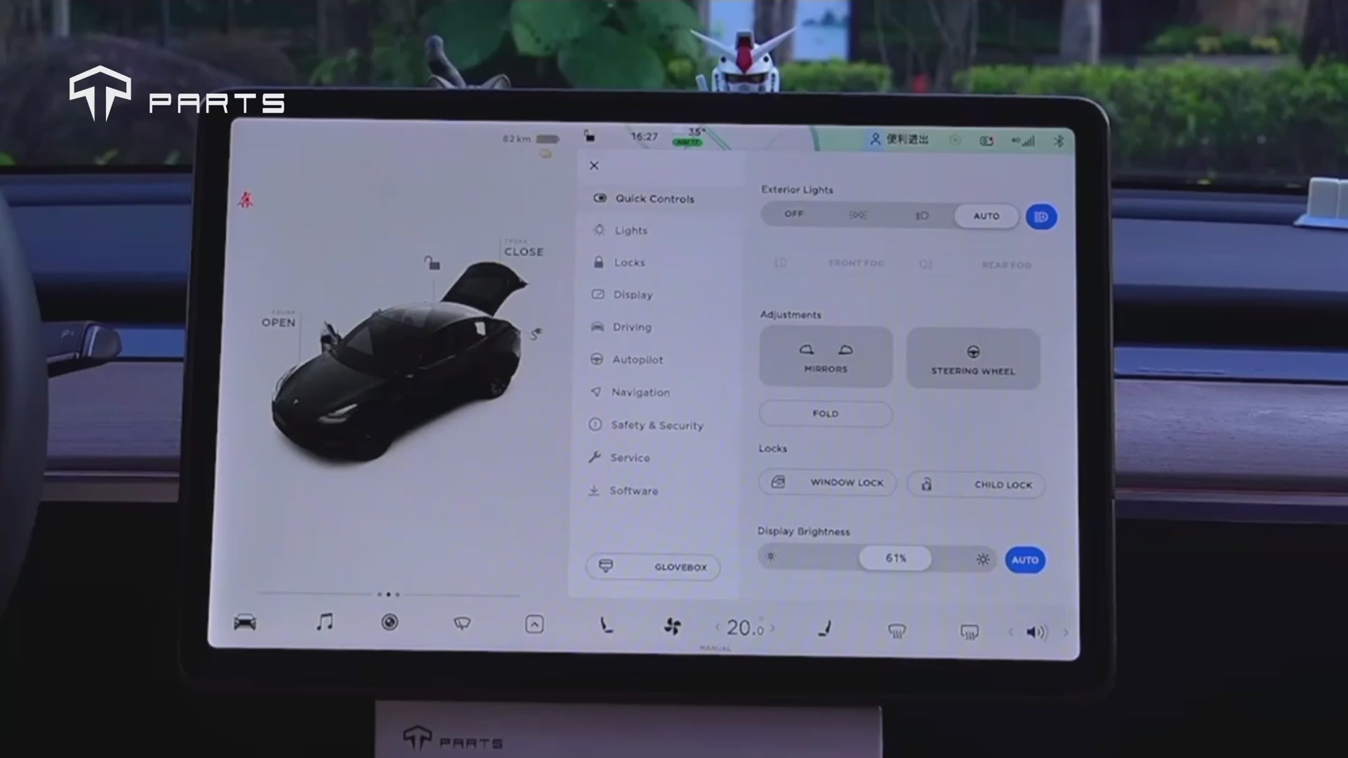Click the Window Lock icon
The image size is (1348, 758).
click(777, 481)
